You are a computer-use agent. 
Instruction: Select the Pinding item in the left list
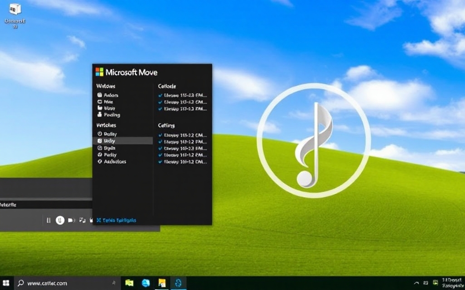point(109,115)
